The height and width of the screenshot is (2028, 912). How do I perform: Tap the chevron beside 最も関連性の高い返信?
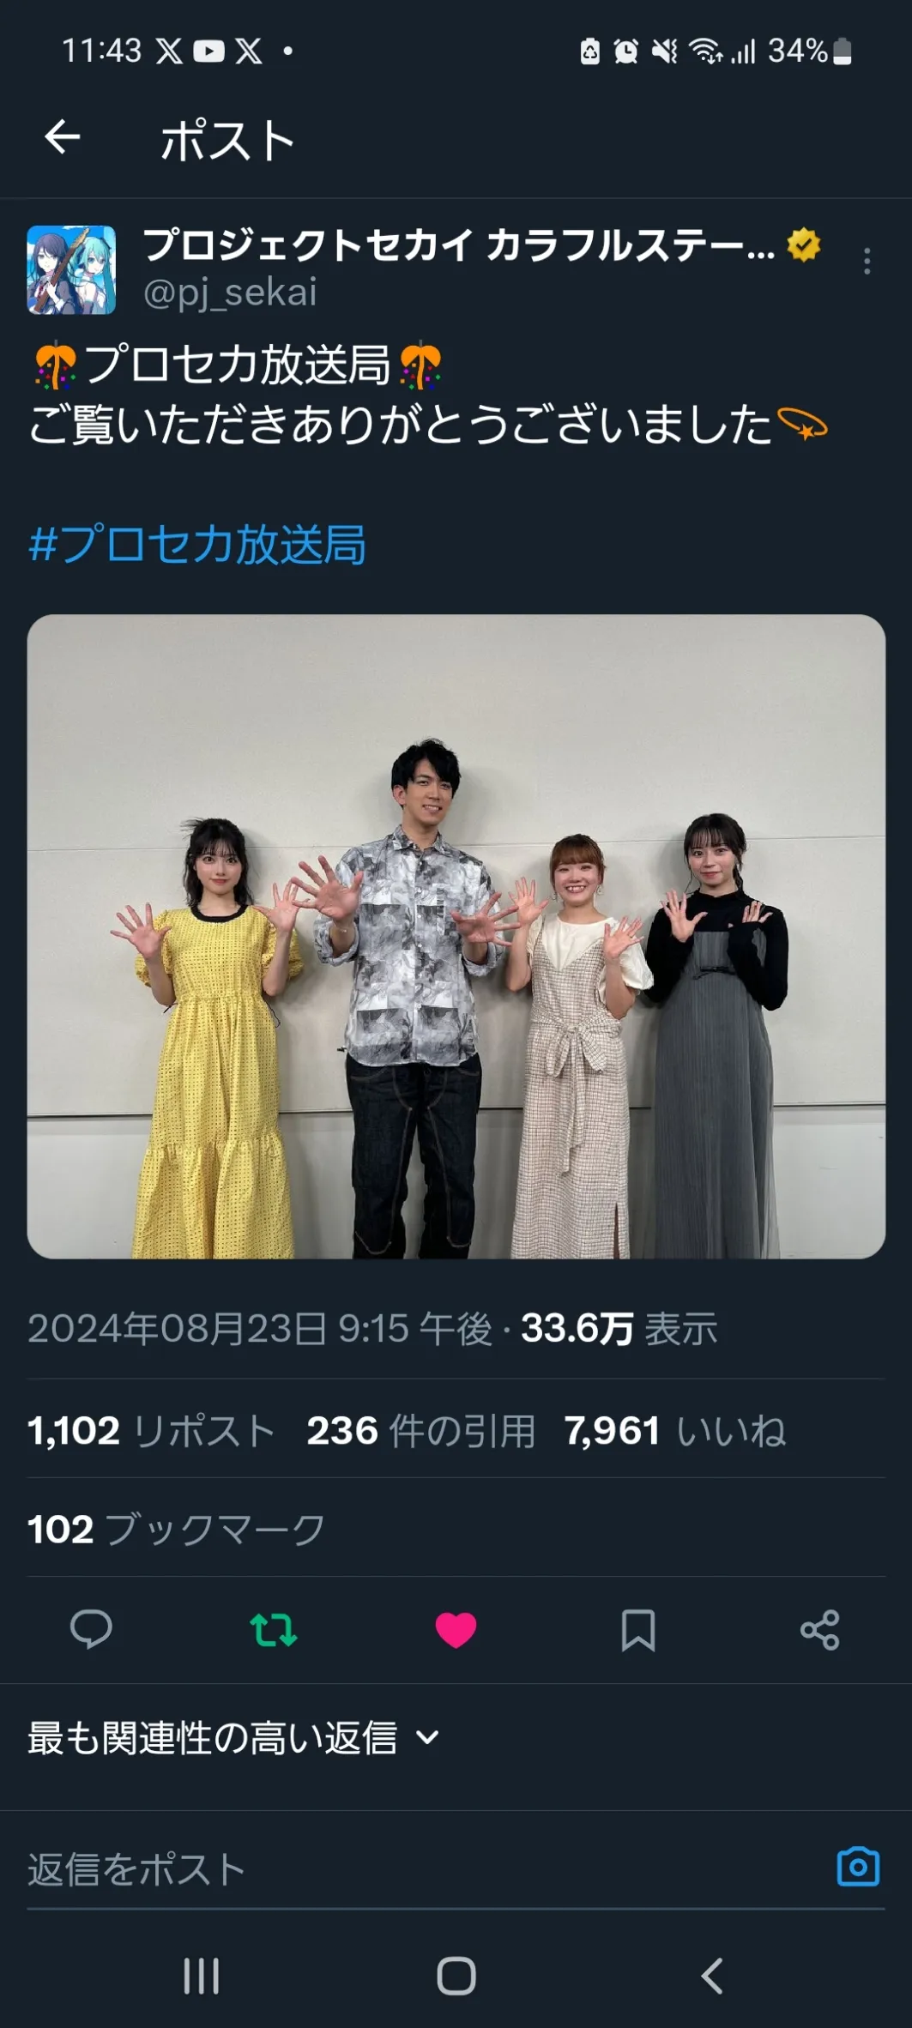coord(427,1738)
